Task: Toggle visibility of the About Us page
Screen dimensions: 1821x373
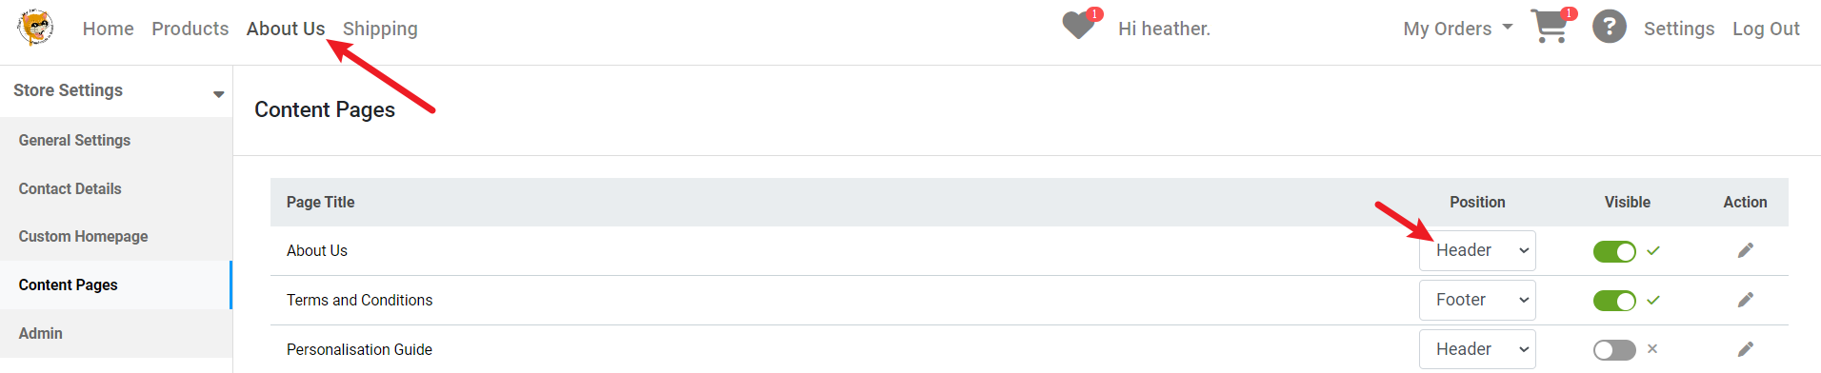Action: (1614, 251)
